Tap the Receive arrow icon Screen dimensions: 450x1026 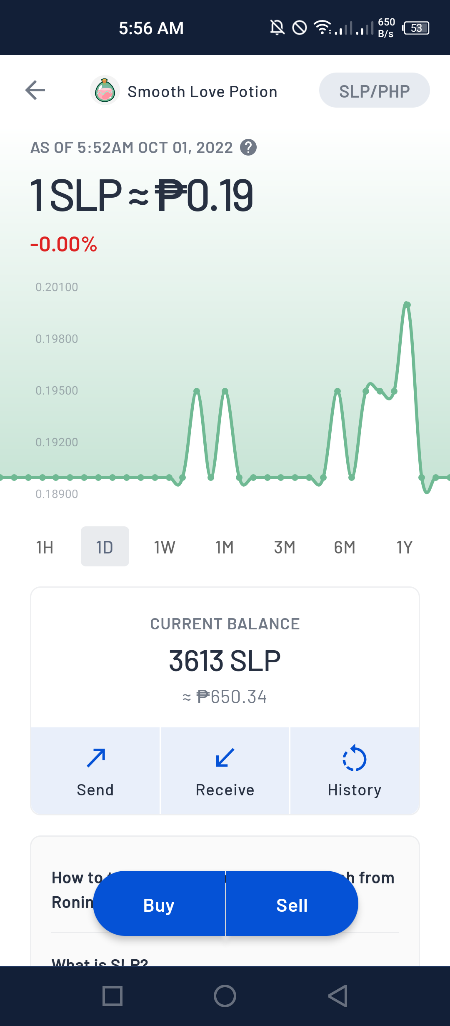click(225, 758)
